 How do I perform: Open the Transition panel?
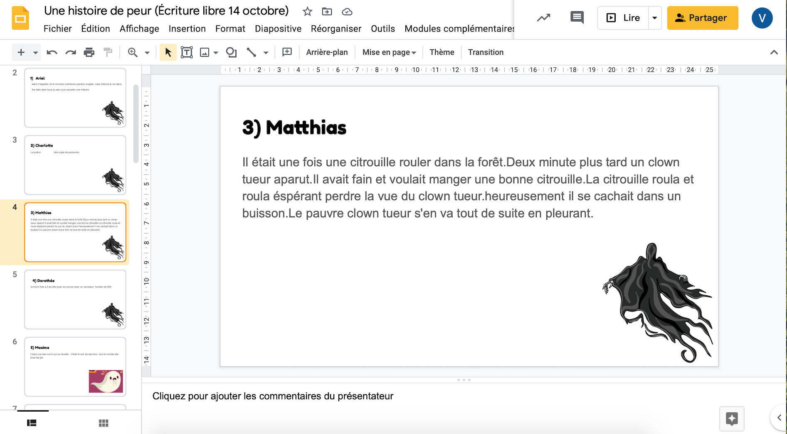(486, 52)
